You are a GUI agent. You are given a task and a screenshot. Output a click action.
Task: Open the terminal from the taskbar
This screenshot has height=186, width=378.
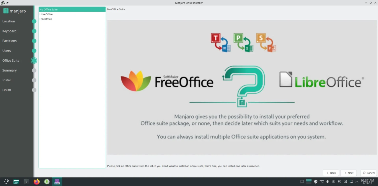click(26, 182)
